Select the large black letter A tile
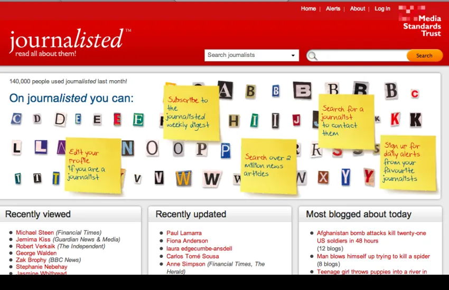This screenshot has height=290, width=449. click(226, 91)
